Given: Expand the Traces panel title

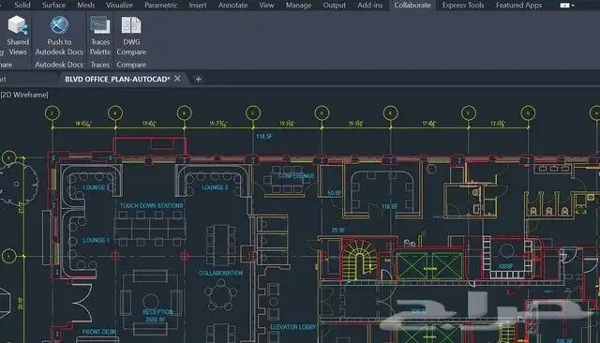Looking at the screenshot, I should [100, 65].
